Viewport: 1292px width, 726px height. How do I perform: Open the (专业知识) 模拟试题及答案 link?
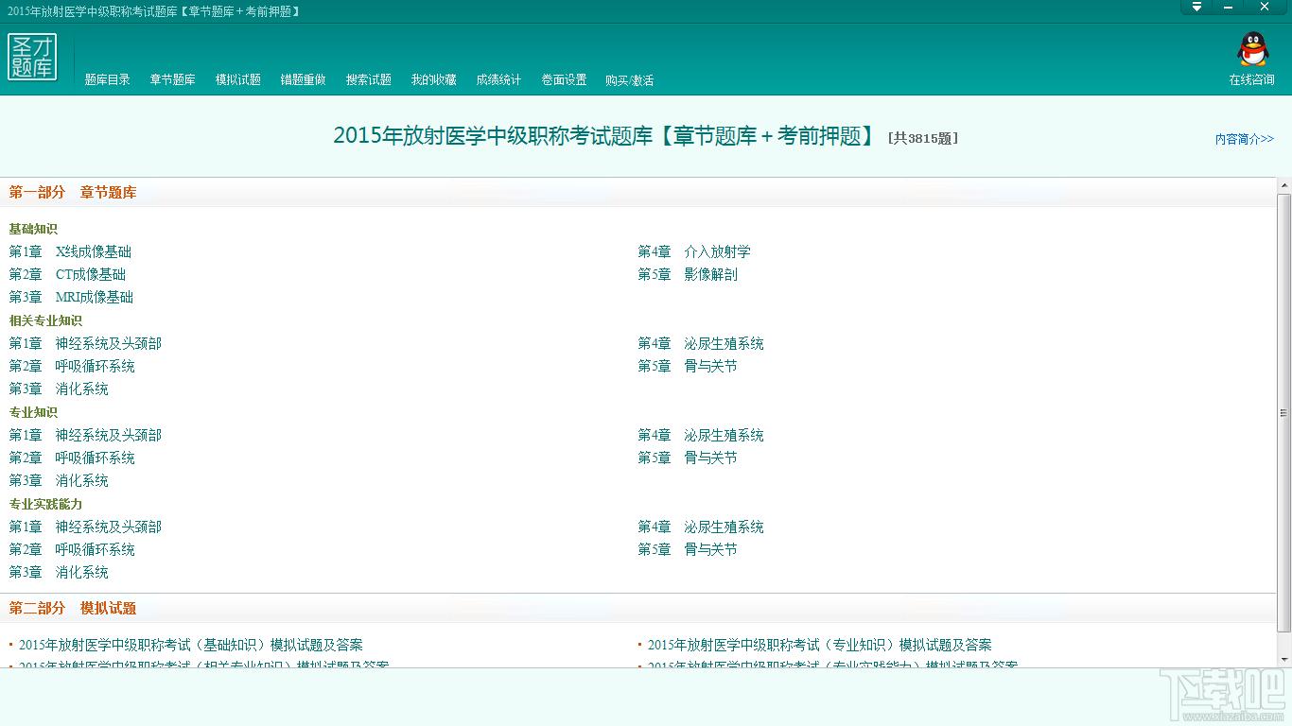pyautogui.click(x=820, y=645)
